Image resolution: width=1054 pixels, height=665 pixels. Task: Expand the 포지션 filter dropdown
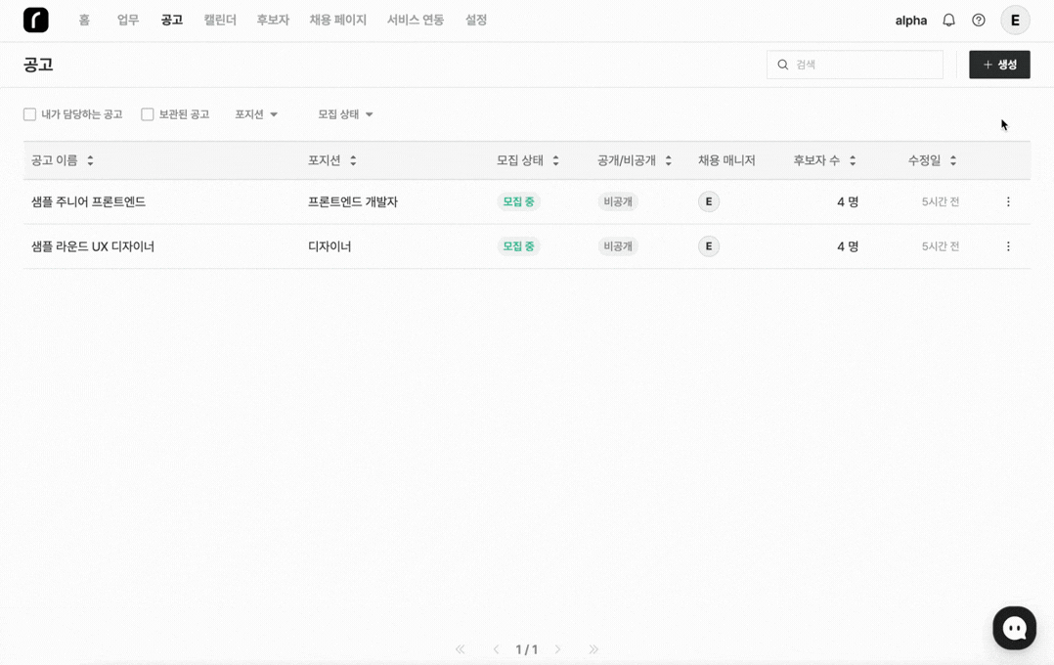click(x=256, y=114)
